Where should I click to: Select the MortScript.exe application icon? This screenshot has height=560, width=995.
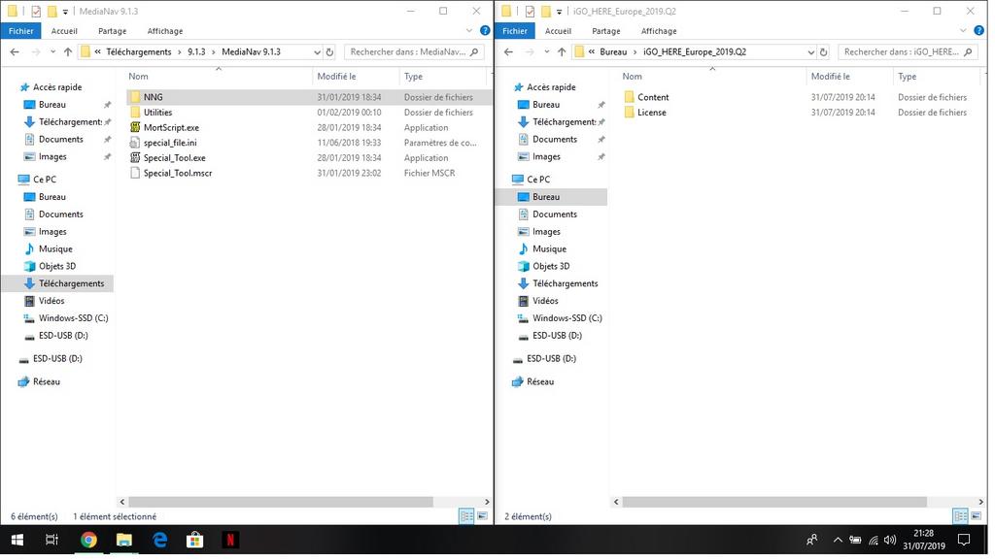pyautogui.click(x=134, y=127)
